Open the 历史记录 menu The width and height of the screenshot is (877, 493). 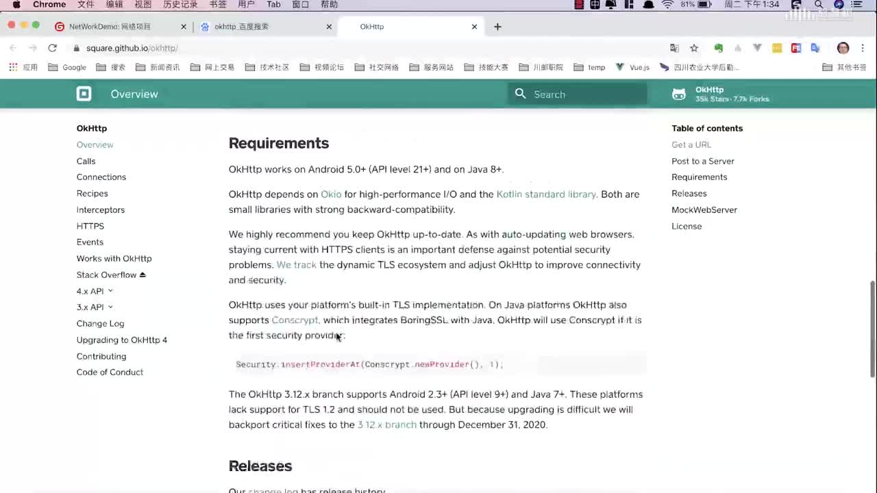[x=180, y=5]
